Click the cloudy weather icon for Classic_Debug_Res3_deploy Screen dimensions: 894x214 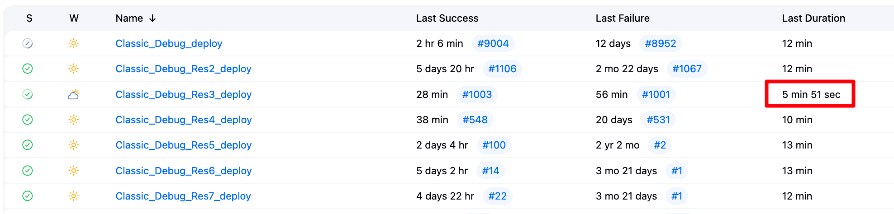pos(73,94)
